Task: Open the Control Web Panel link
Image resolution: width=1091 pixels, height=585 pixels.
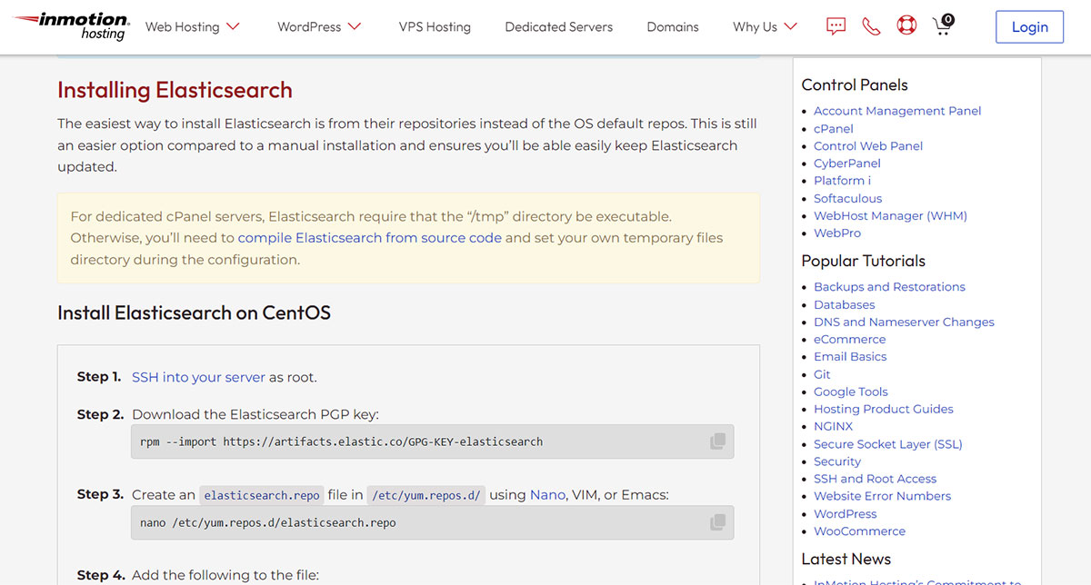Action: pos(868,145)
